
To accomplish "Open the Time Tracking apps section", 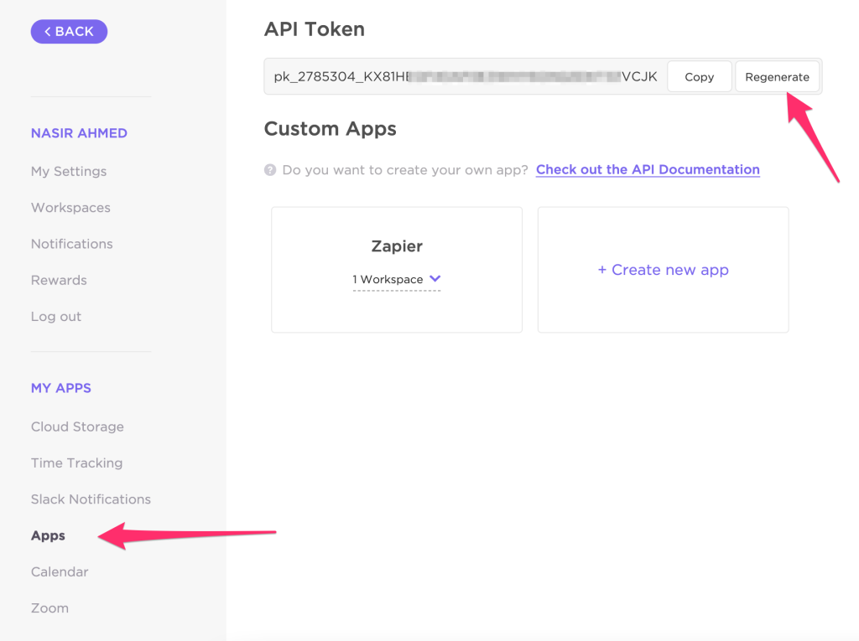I will click(x=75, y=463).
